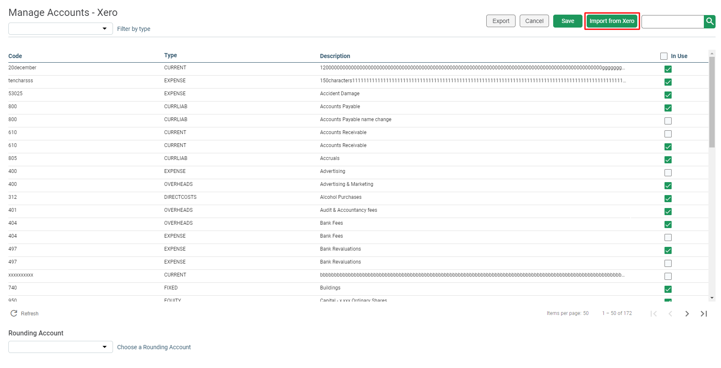Click the Refresh icon below the table
Screen dimensions: 721x368
tap(14, 313)
